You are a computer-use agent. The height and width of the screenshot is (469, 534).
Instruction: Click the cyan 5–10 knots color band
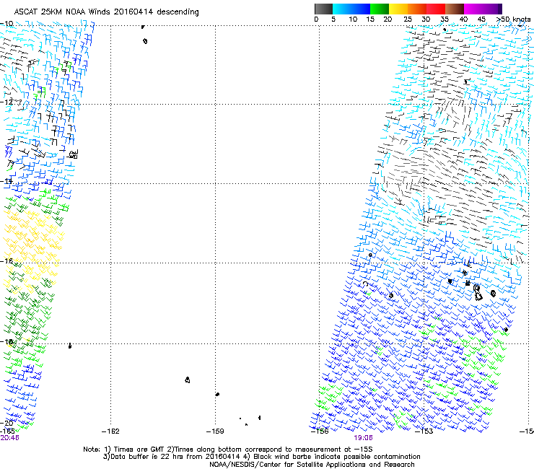(342, 9)
